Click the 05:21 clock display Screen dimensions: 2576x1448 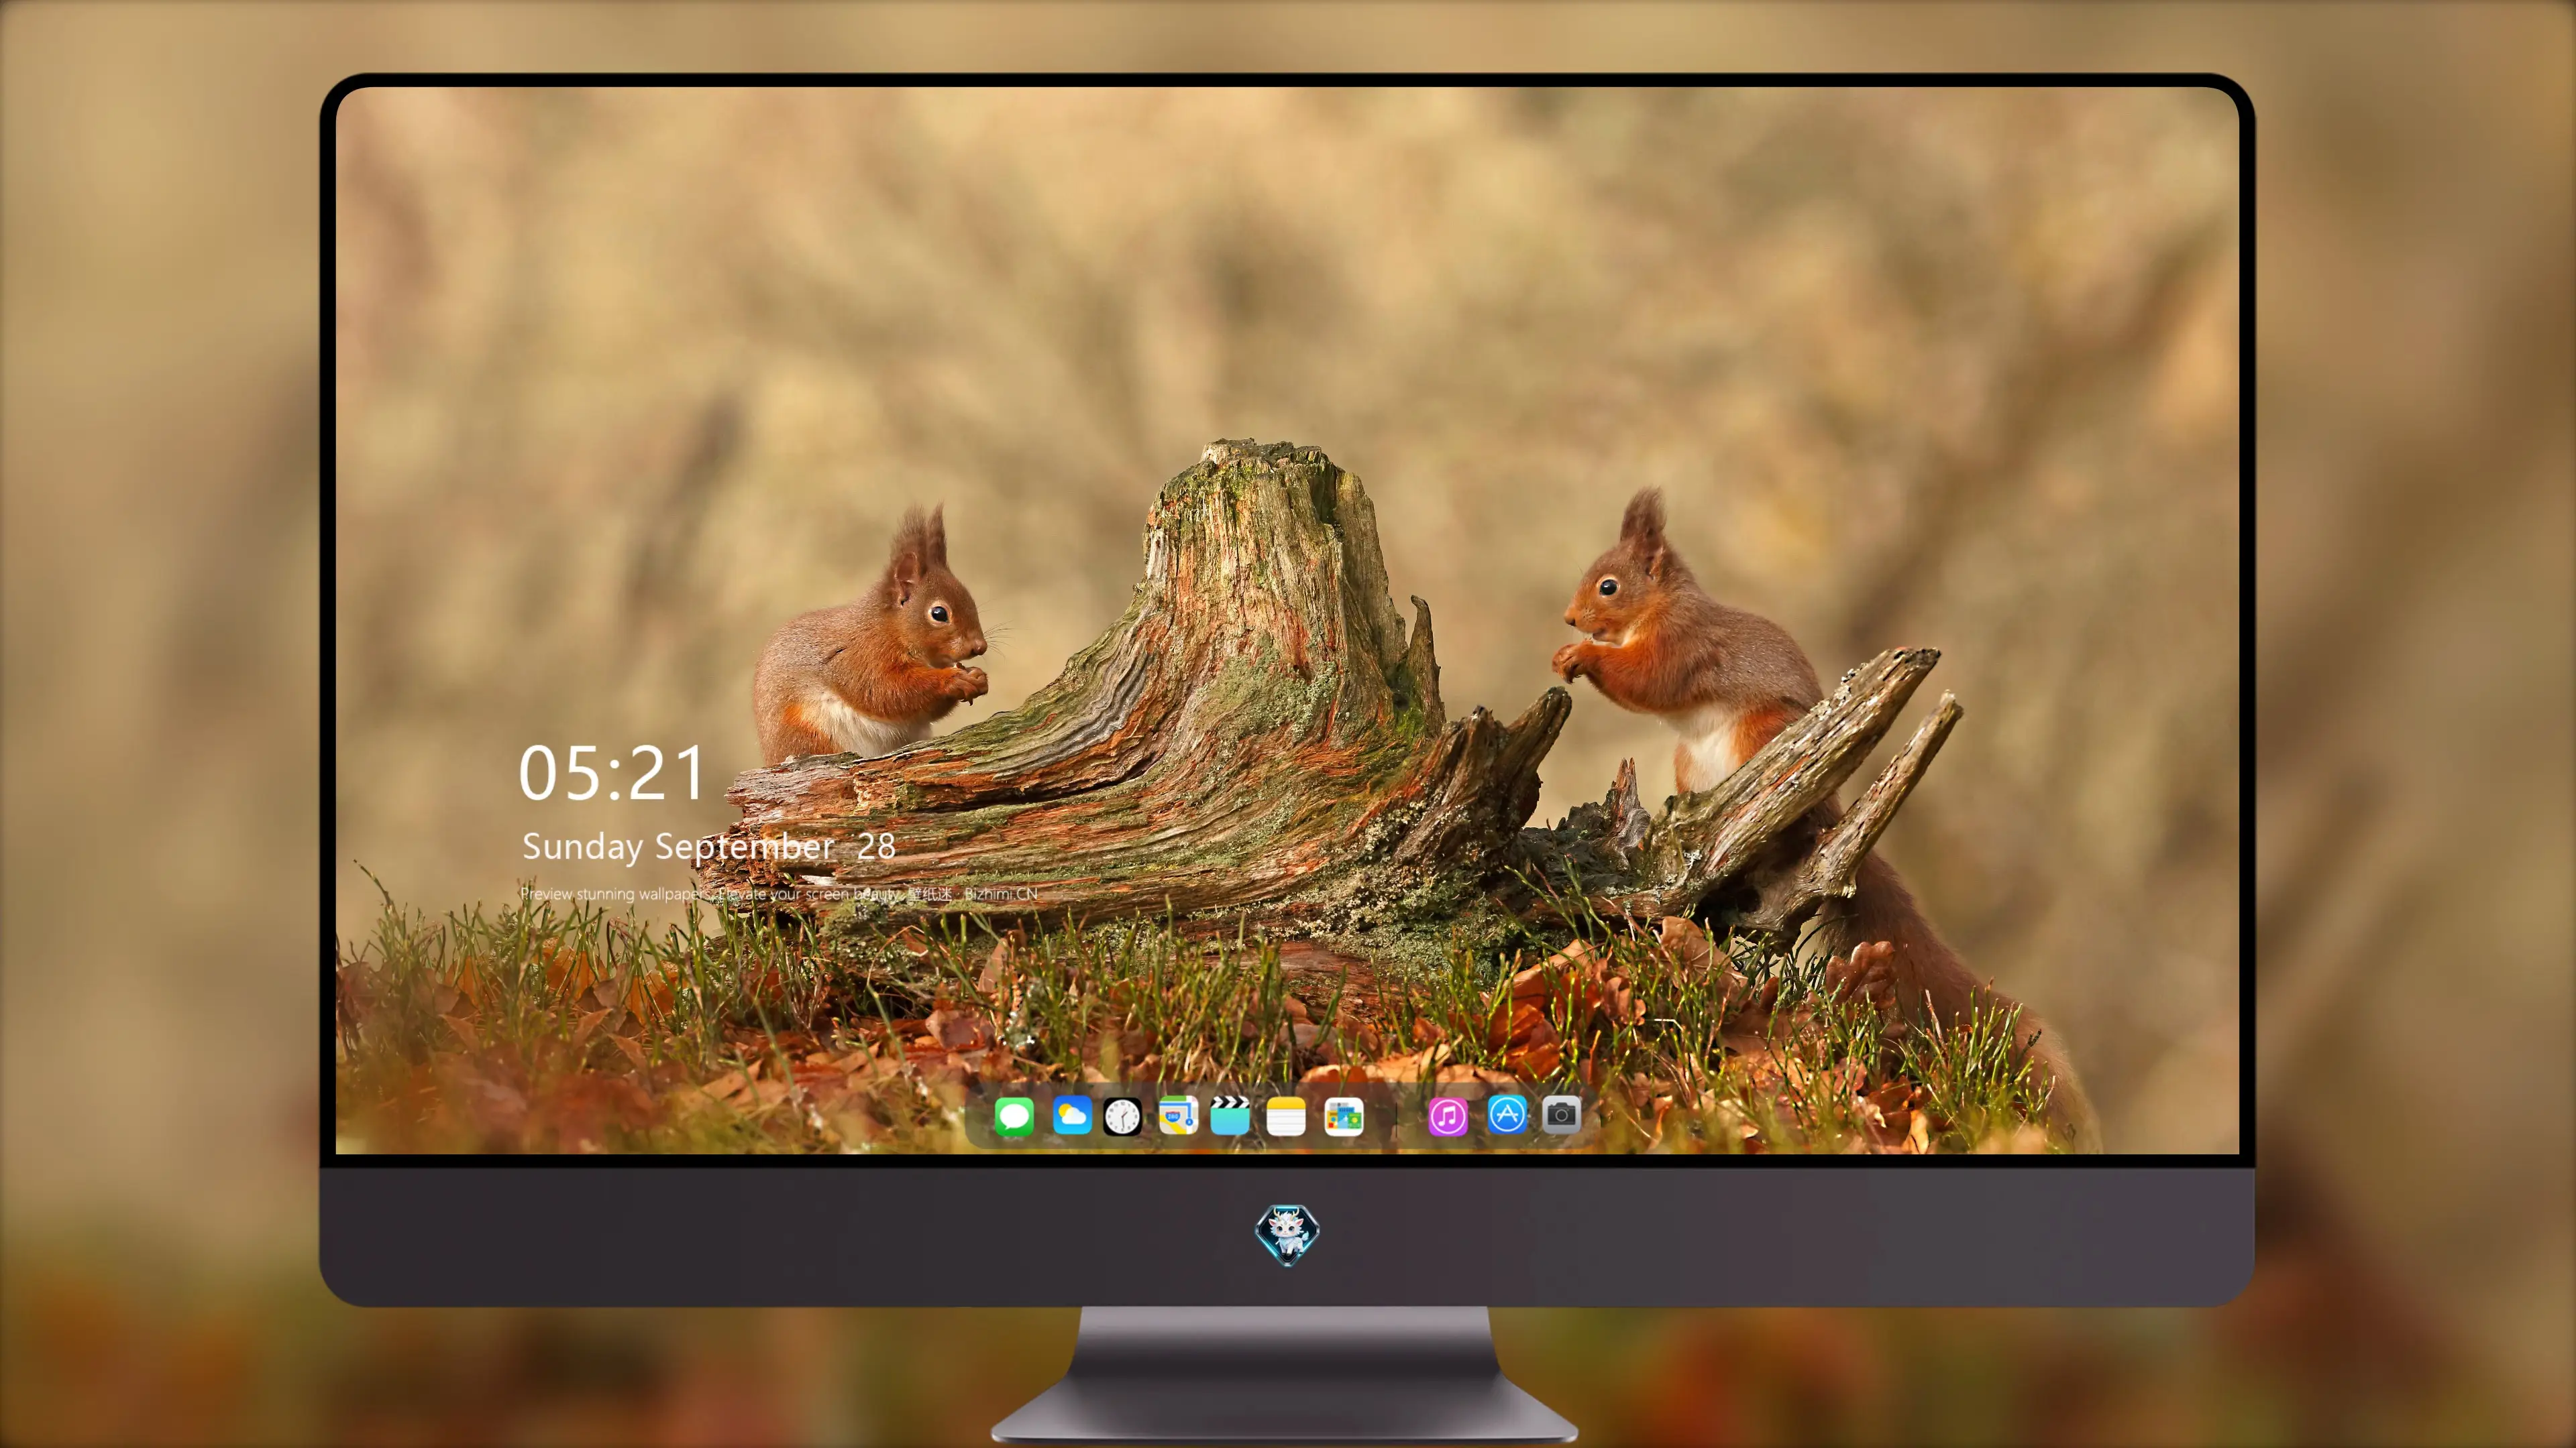[612, 774]
